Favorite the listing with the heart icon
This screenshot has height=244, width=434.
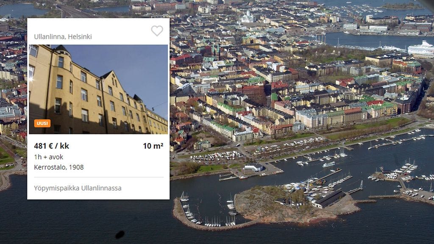coord(157,30)
